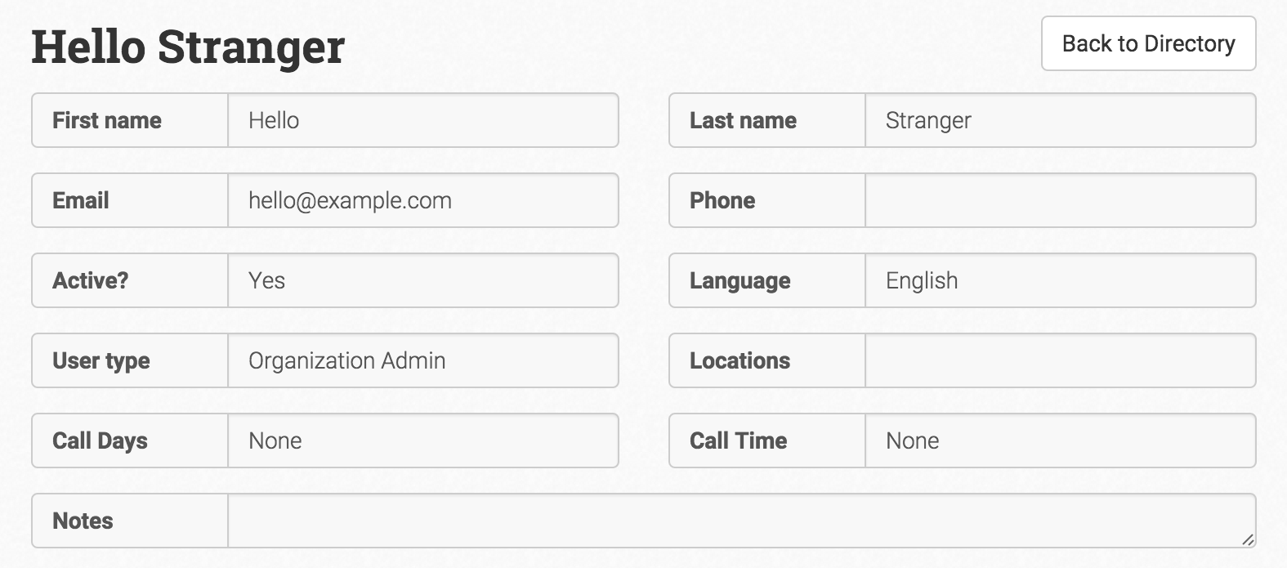Screen dimensions: 1287x568
Task: Click the Call Time label
Action: pos(739,441)
